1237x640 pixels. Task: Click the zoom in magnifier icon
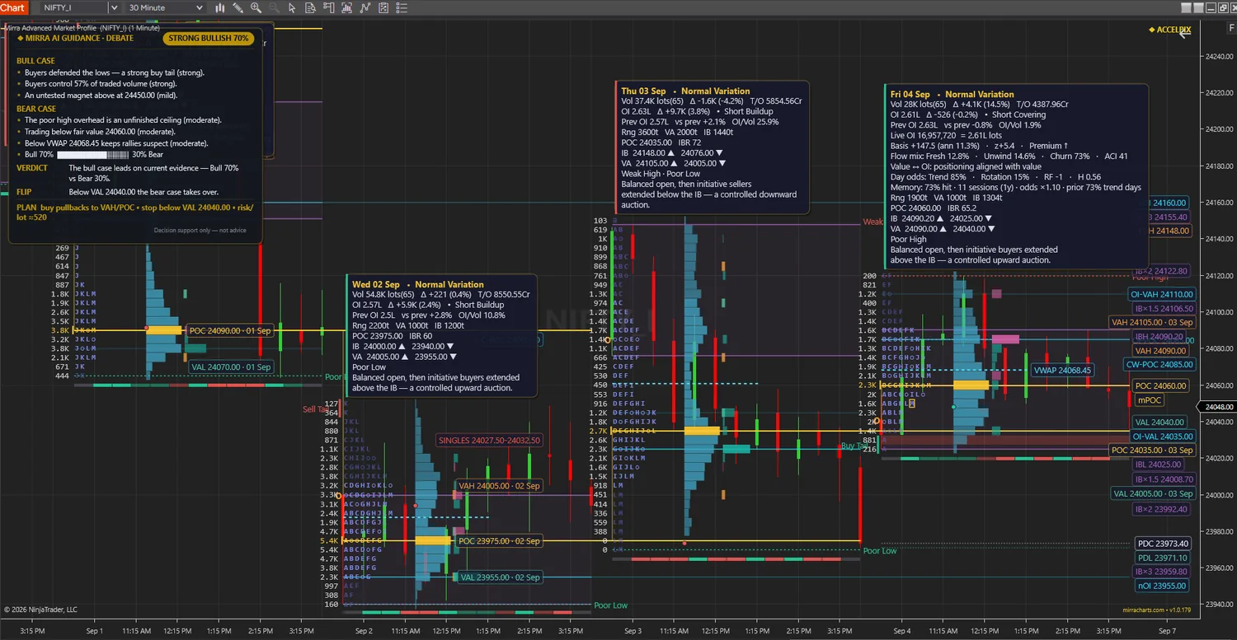click(256, 7)
